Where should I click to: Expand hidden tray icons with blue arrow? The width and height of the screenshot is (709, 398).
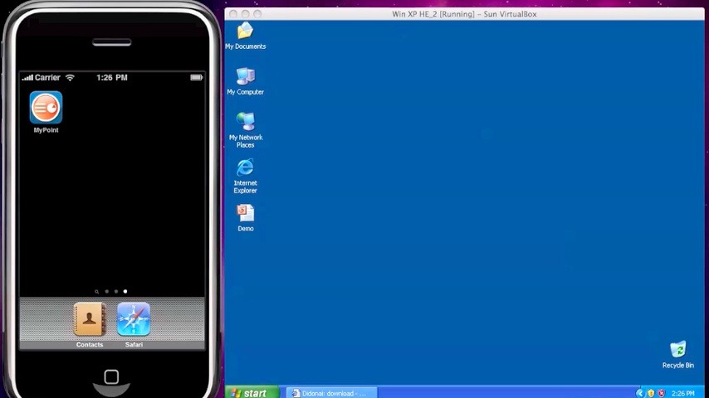tap(639, 393)
